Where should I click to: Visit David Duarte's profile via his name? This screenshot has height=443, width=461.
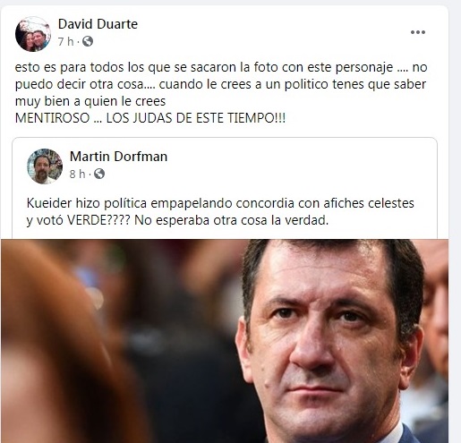98,24
